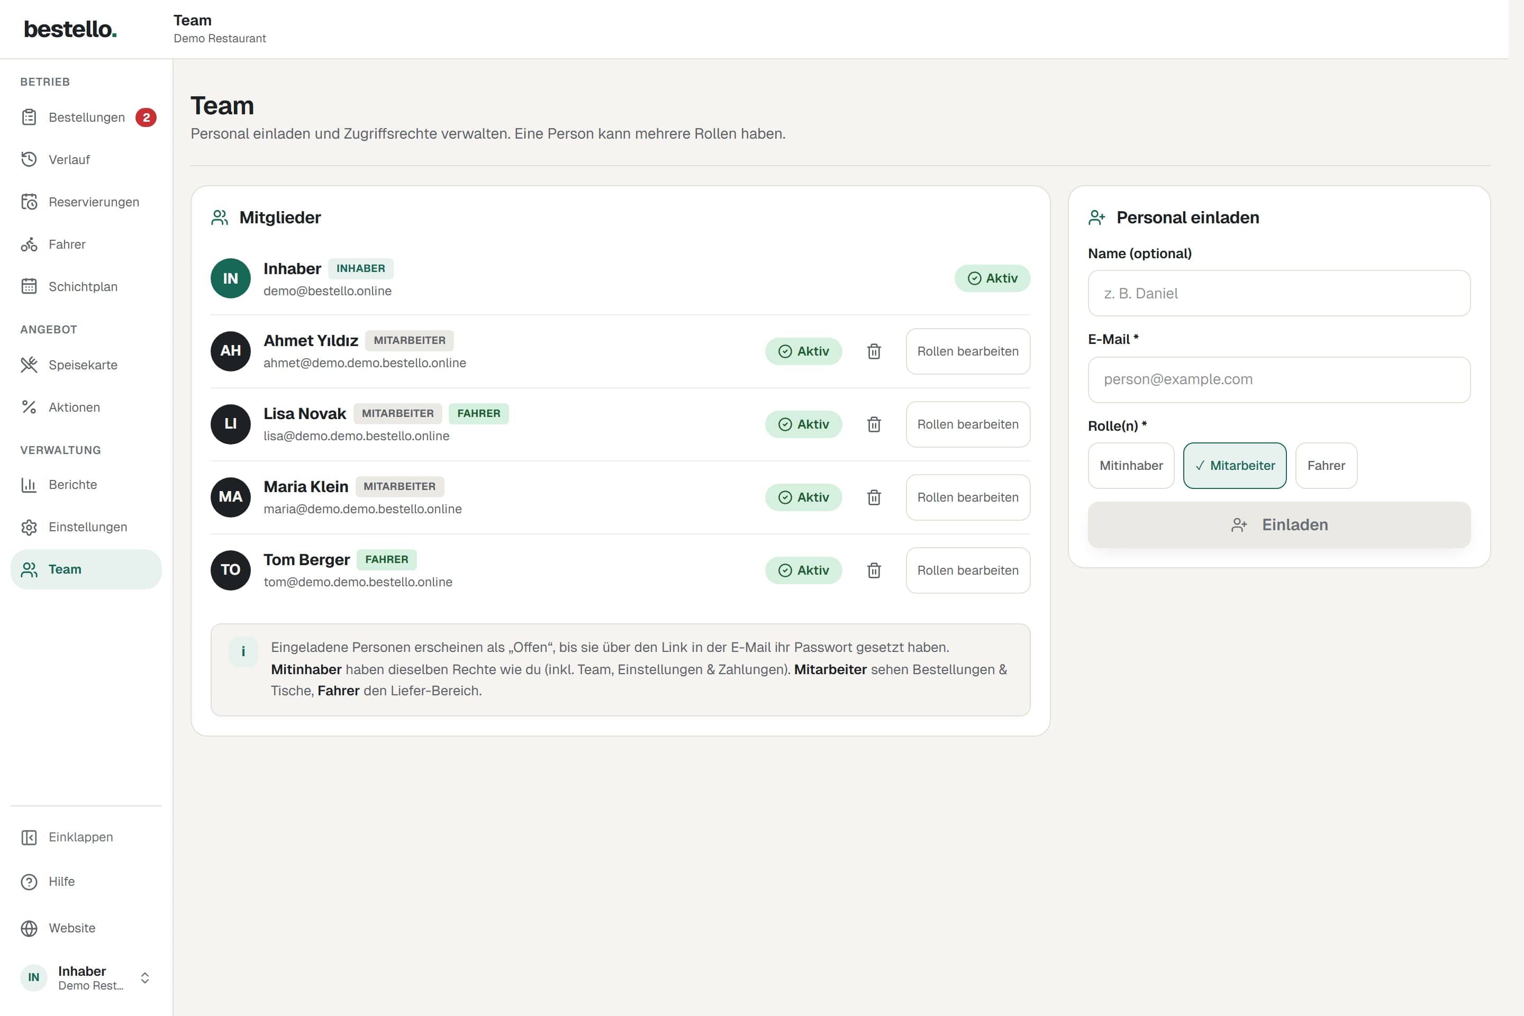Screen dimensions: 1524x1016
Task: Click the Website globe icon
Action: pos(29,929)
